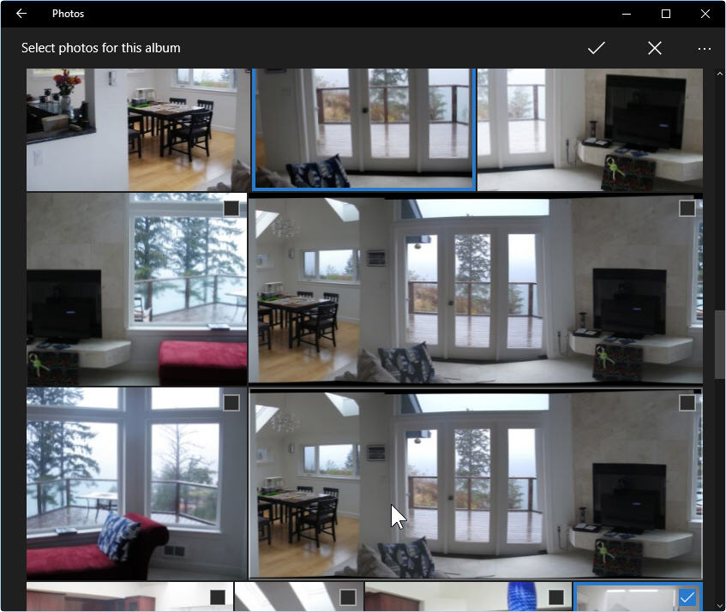The height and width of the screenshot is (612, 726).
Task: Check the red chaise window photo checkbox
Action: coord(231,401)
